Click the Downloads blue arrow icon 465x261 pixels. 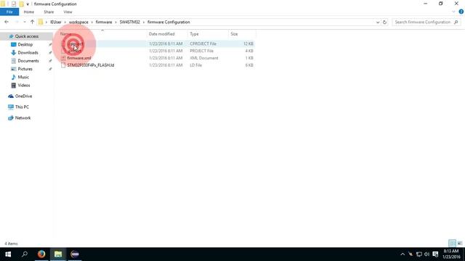click(13, 53)
